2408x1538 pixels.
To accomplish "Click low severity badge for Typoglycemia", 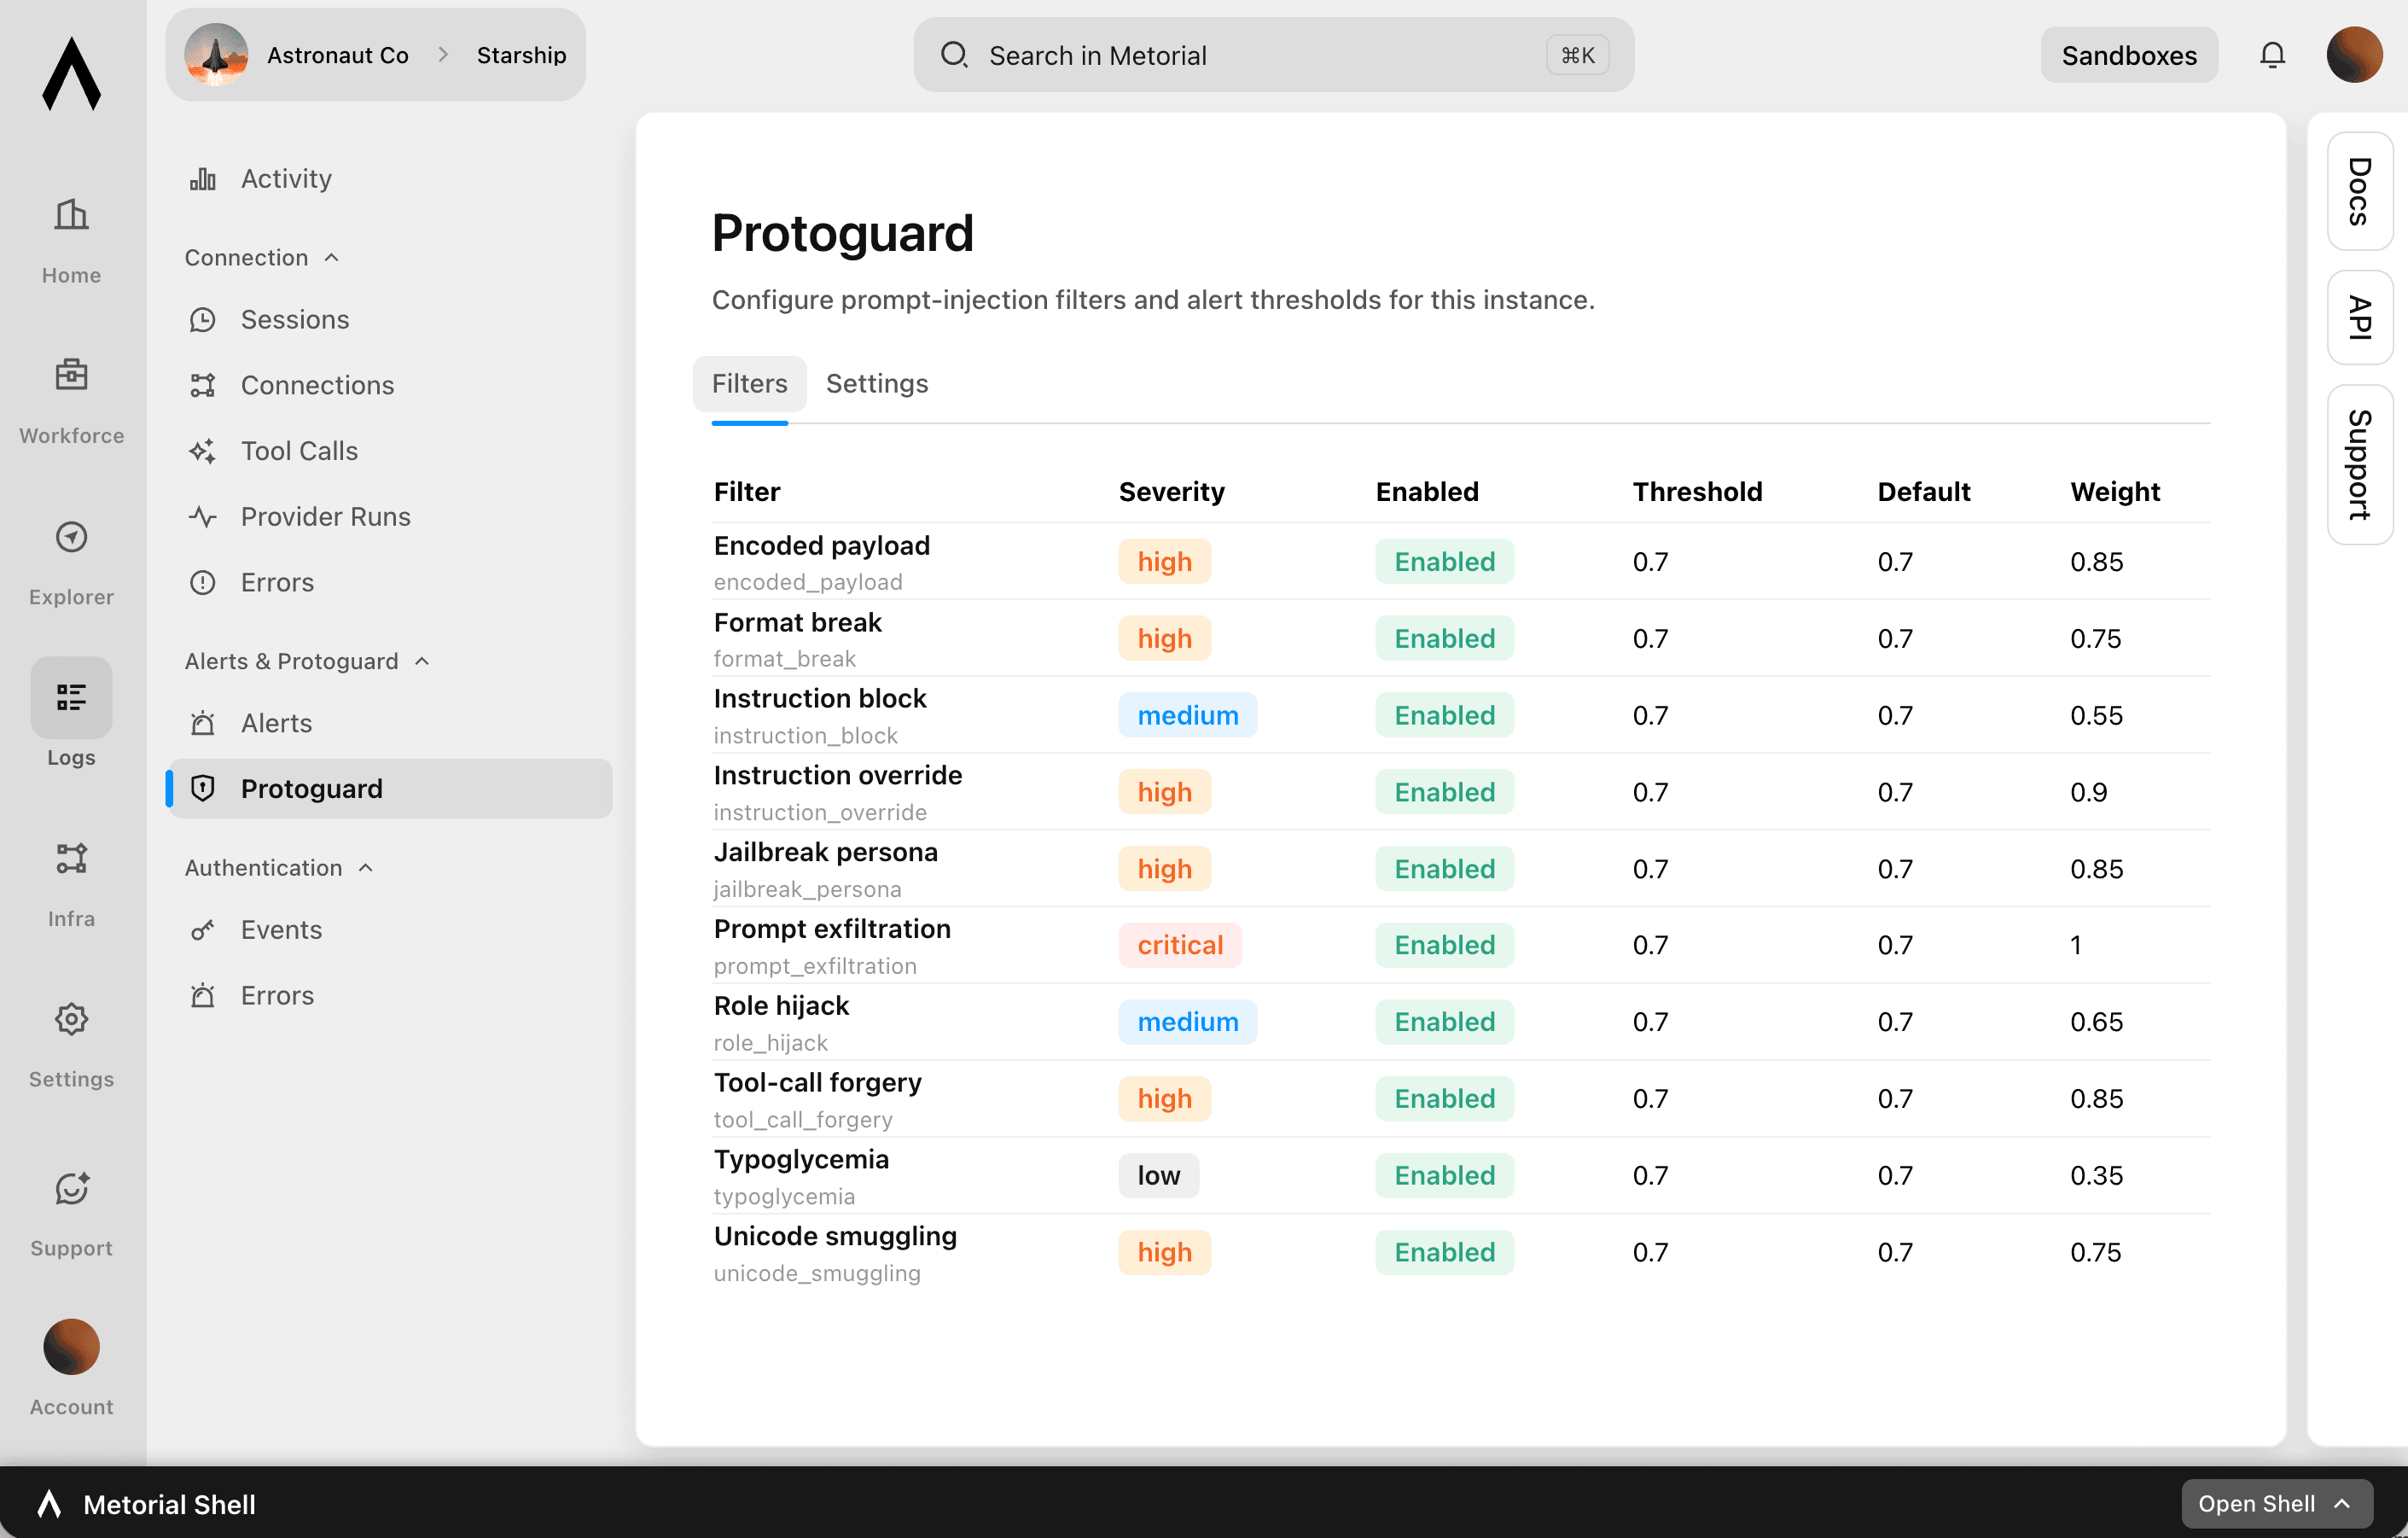I will pyautogui.click(x=1158, y=1175).
